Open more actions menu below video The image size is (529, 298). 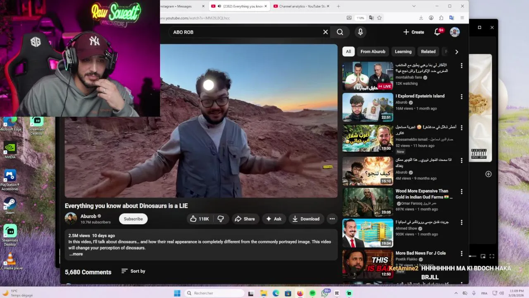click(x=332, y=219)
